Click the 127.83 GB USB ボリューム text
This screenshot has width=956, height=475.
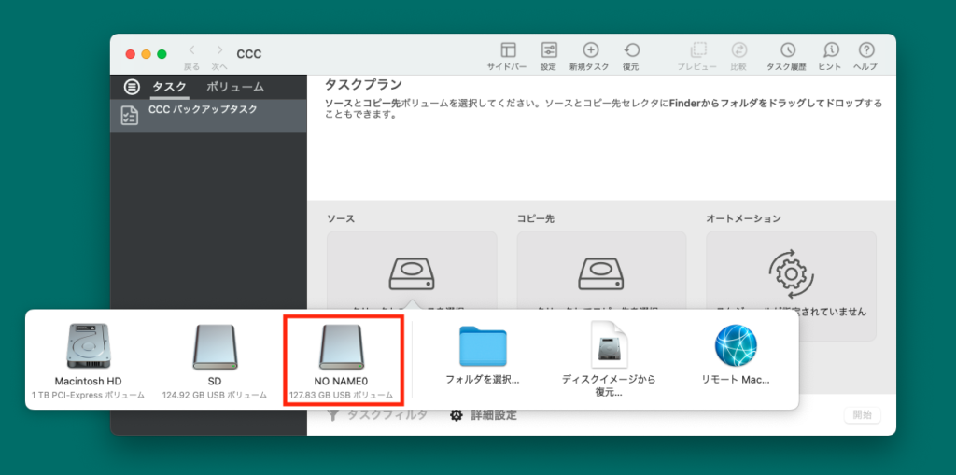click(342, 395)
